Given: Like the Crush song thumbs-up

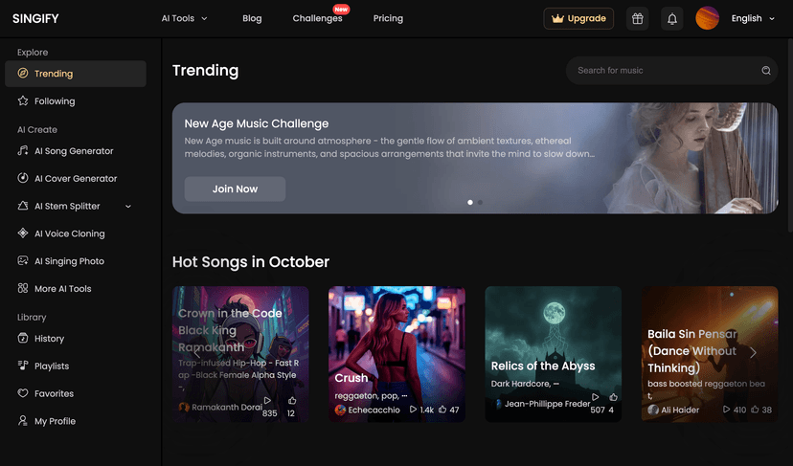Looking at the screenshot, I should [x=442, y=410].
